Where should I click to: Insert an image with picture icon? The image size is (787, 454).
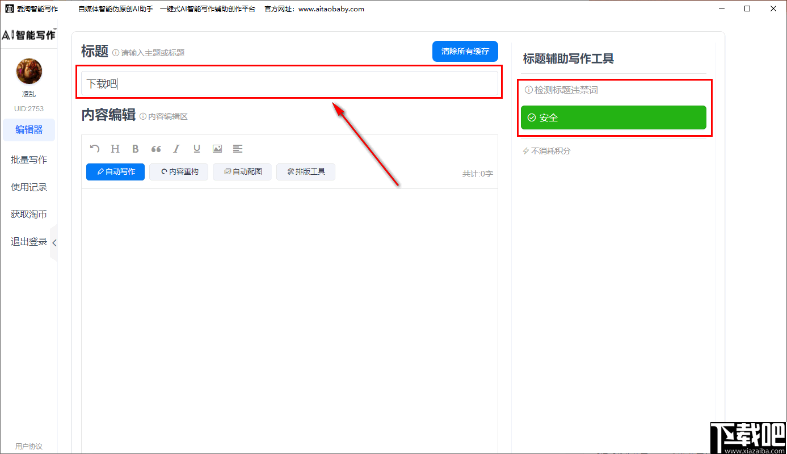click(217, 149)
